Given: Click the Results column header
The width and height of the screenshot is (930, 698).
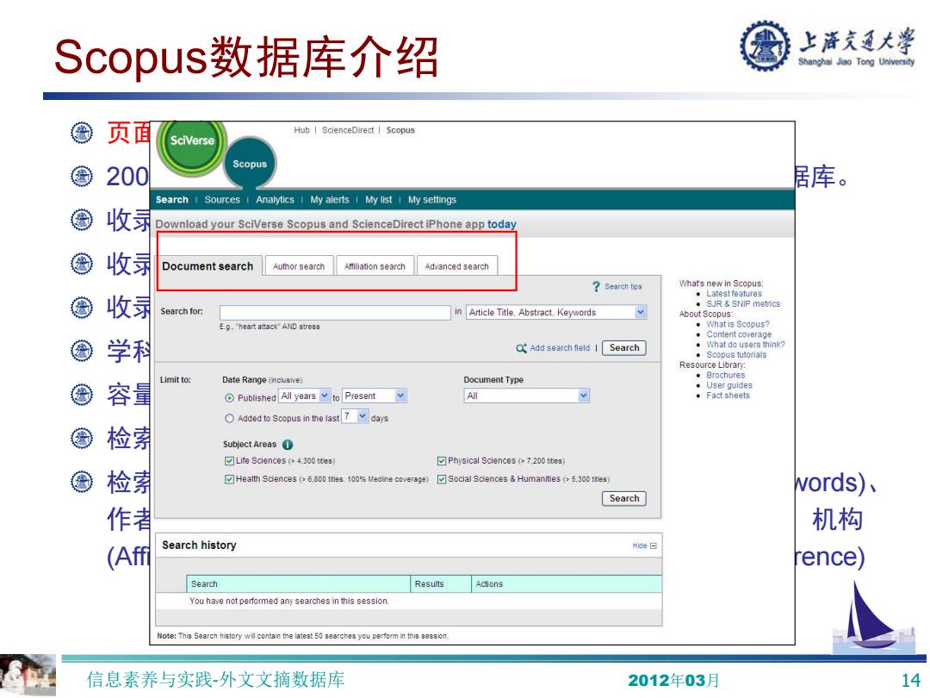Looking at the screenshot, I should 441,584.
